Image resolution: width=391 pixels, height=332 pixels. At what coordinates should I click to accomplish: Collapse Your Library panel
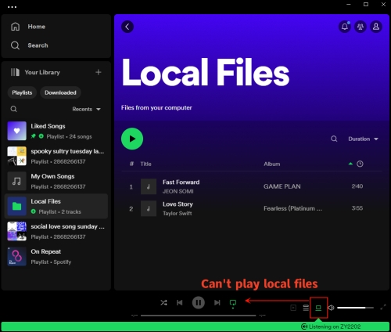35,72
